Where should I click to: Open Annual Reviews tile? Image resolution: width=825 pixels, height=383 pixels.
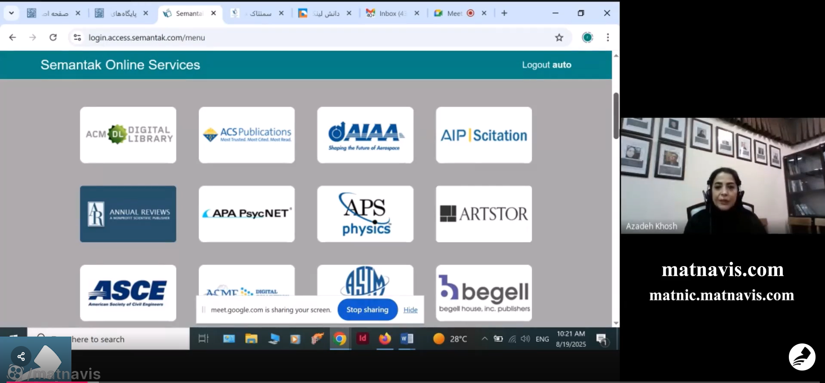point(128,214)
